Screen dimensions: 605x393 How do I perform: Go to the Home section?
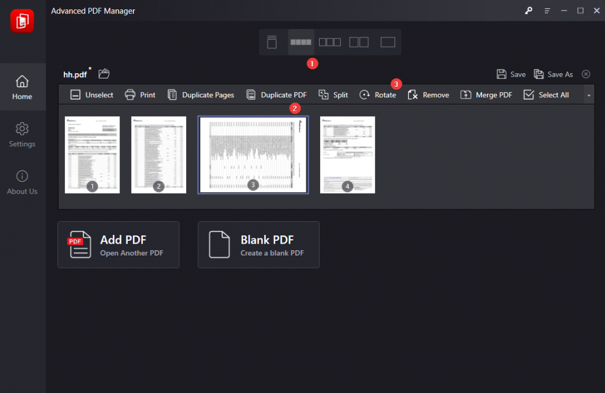(x=22, y=87)
